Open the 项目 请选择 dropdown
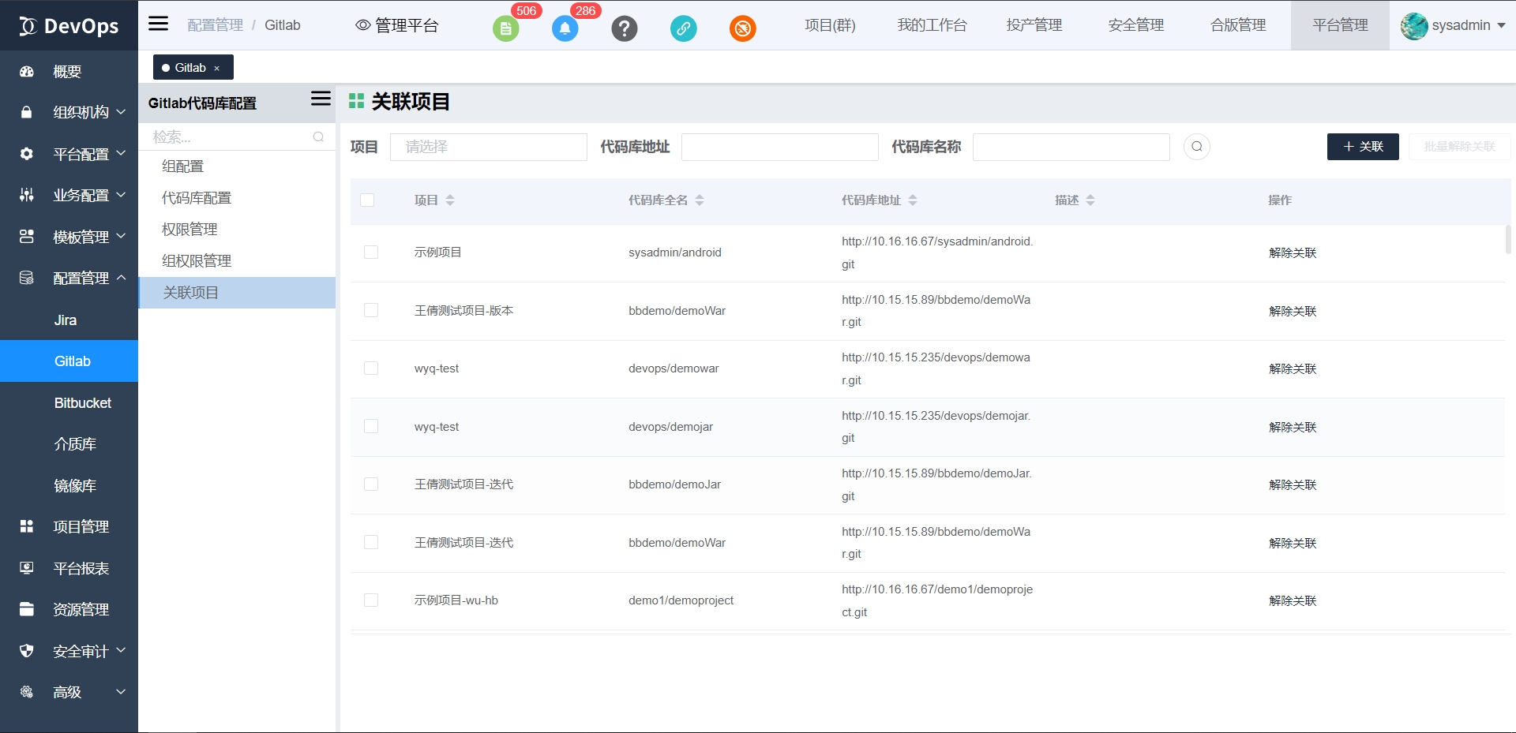This screenshot has height=733, width=1516. click(x=488, y=147)
